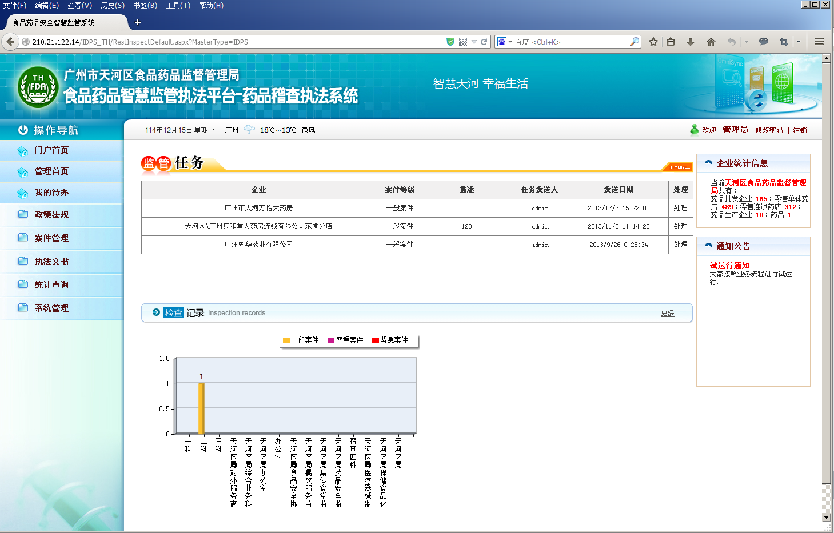
Task: Click the 试运行通知 announcement
Action: 730,266
